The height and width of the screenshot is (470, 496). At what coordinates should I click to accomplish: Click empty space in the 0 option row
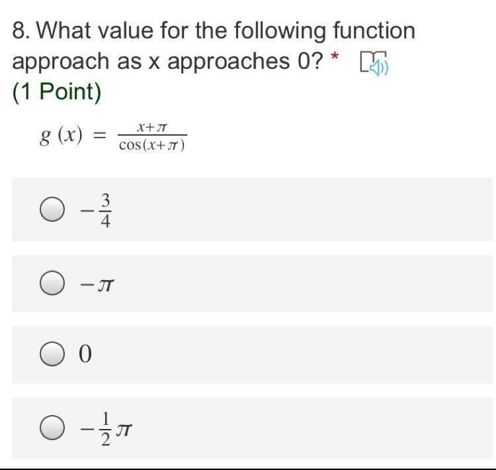(x=298, y=355)
